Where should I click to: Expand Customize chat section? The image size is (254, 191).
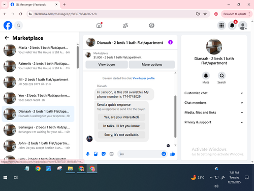214,93
